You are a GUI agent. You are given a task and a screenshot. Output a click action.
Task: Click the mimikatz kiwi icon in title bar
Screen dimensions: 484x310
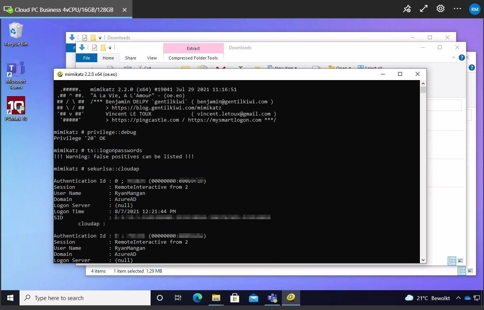click(x=60, y=74)
